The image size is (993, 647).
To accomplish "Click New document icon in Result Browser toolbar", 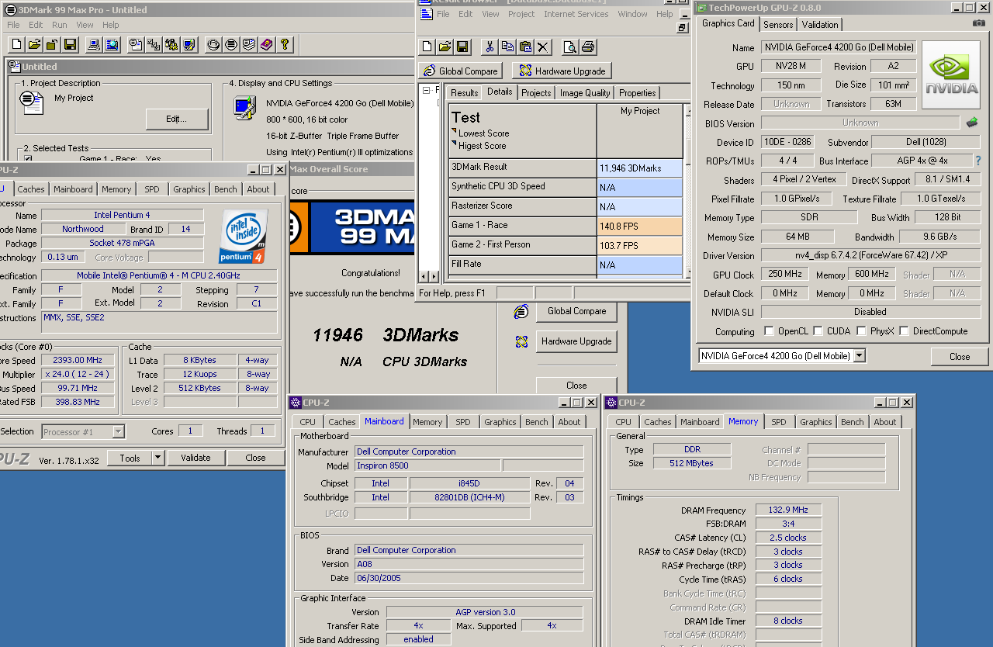I will tap(427, 47).
